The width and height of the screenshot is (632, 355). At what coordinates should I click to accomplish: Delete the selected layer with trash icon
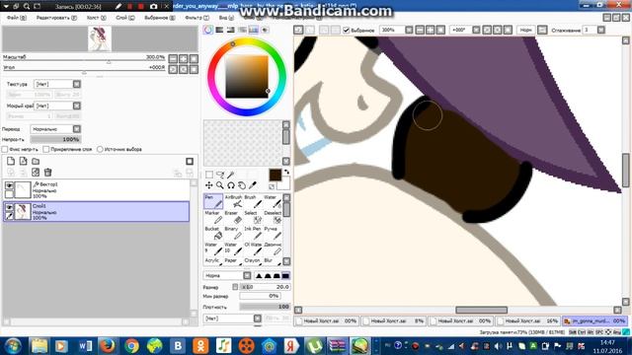click(48, 173)
